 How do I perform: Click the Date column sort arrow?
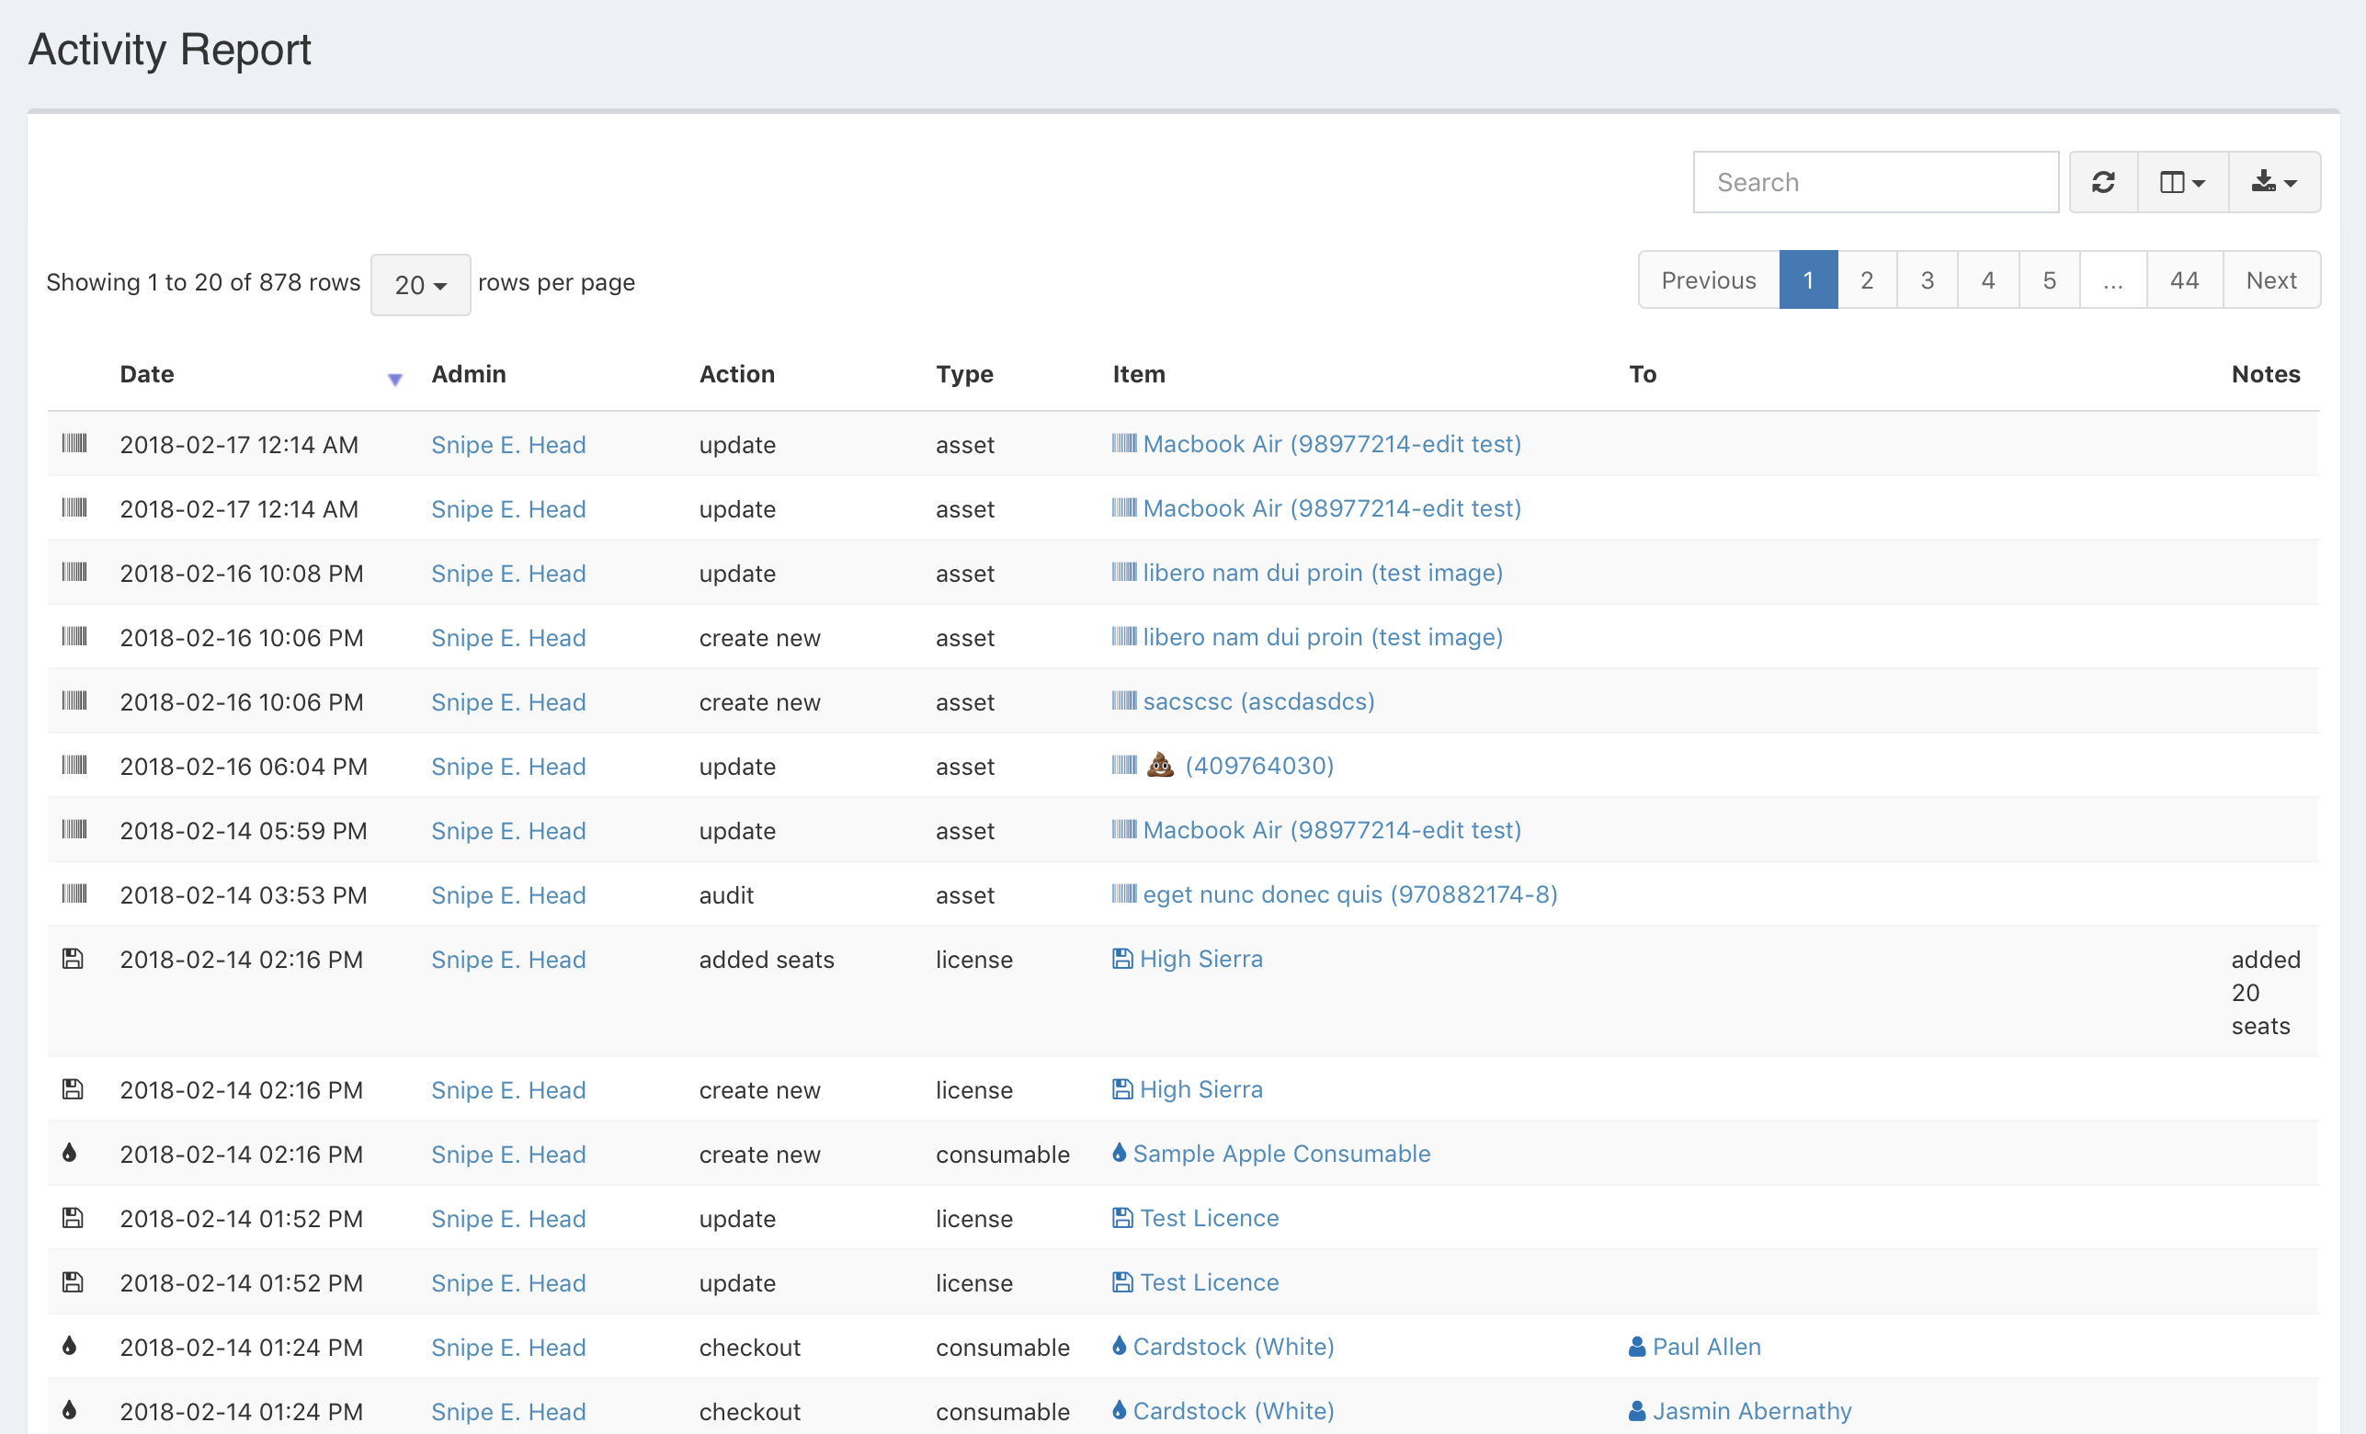(394, 380)
